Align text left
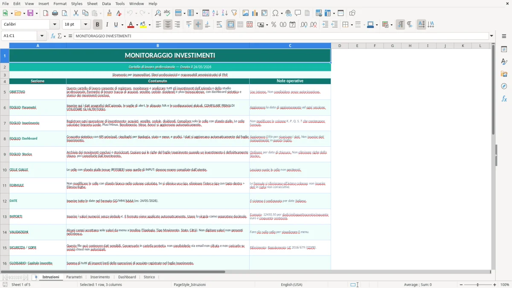This screenshot has height=288, width=512. tap(159, 25)
